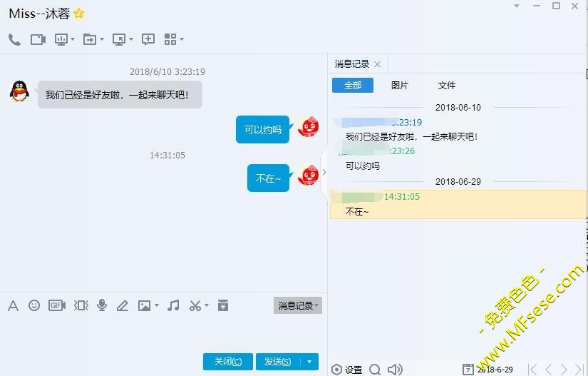The image size is (588, 376).
Task: Open the font settings 'A' icon
Action: (13, 305)
